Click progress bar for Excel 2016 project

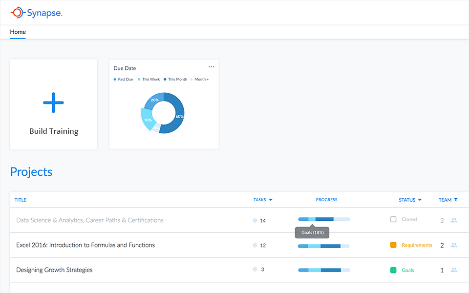323,246
